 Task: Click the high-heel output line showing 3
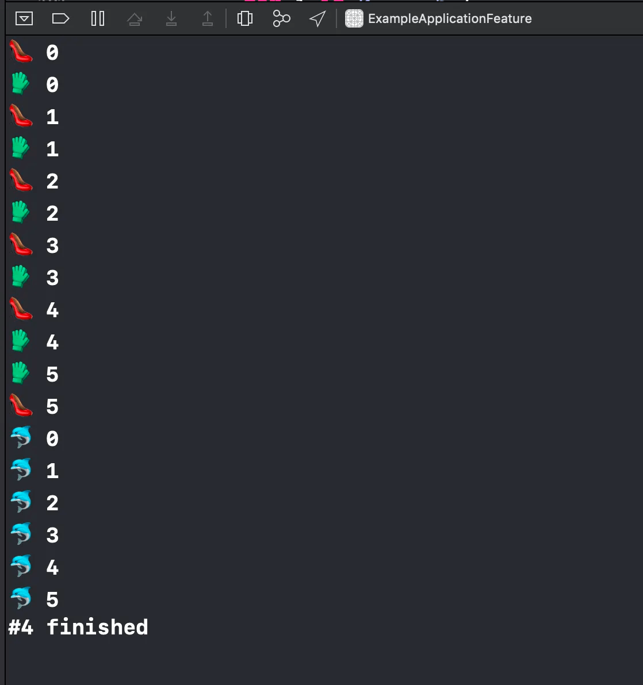click(x=34, y=245)
